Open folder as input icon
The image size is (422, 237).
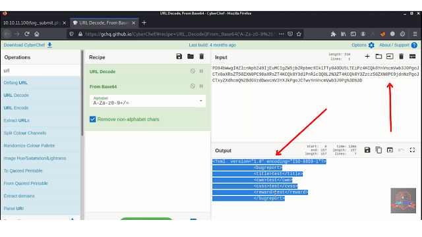pos(378,57)
